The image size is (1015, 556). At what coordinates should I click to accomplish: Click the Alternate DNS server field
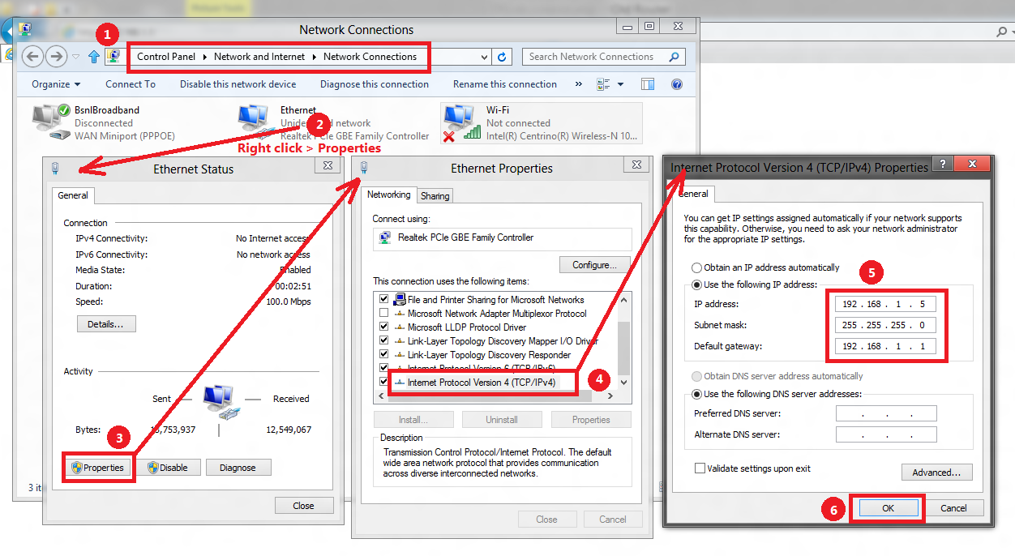(886, 434)
